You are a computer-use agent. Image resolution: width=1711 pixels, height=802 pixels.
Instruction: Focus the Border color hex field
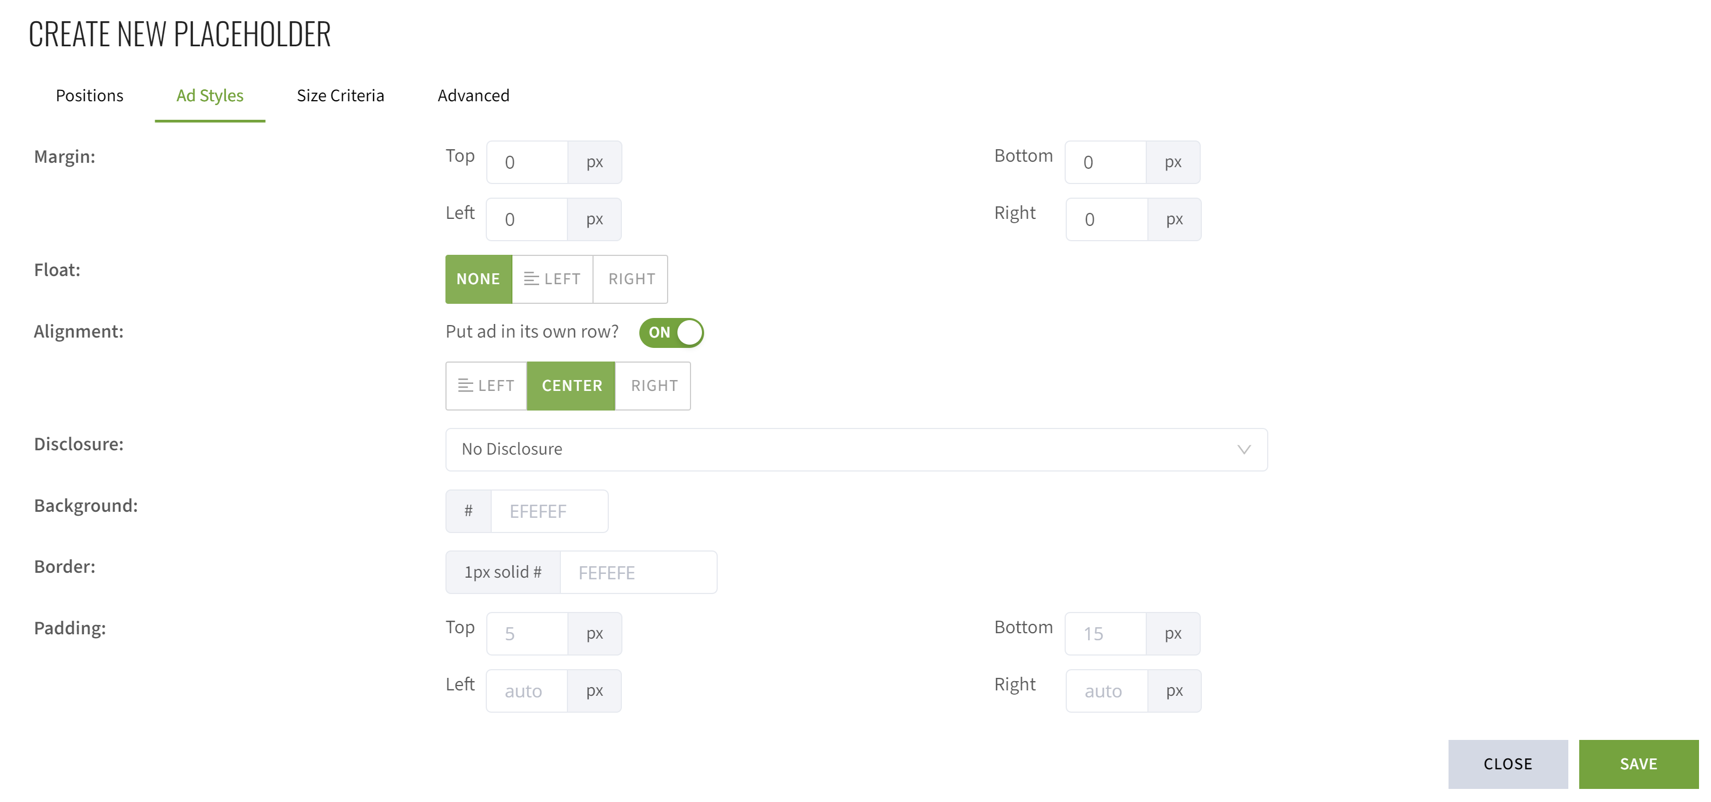(x=638, y=572)
